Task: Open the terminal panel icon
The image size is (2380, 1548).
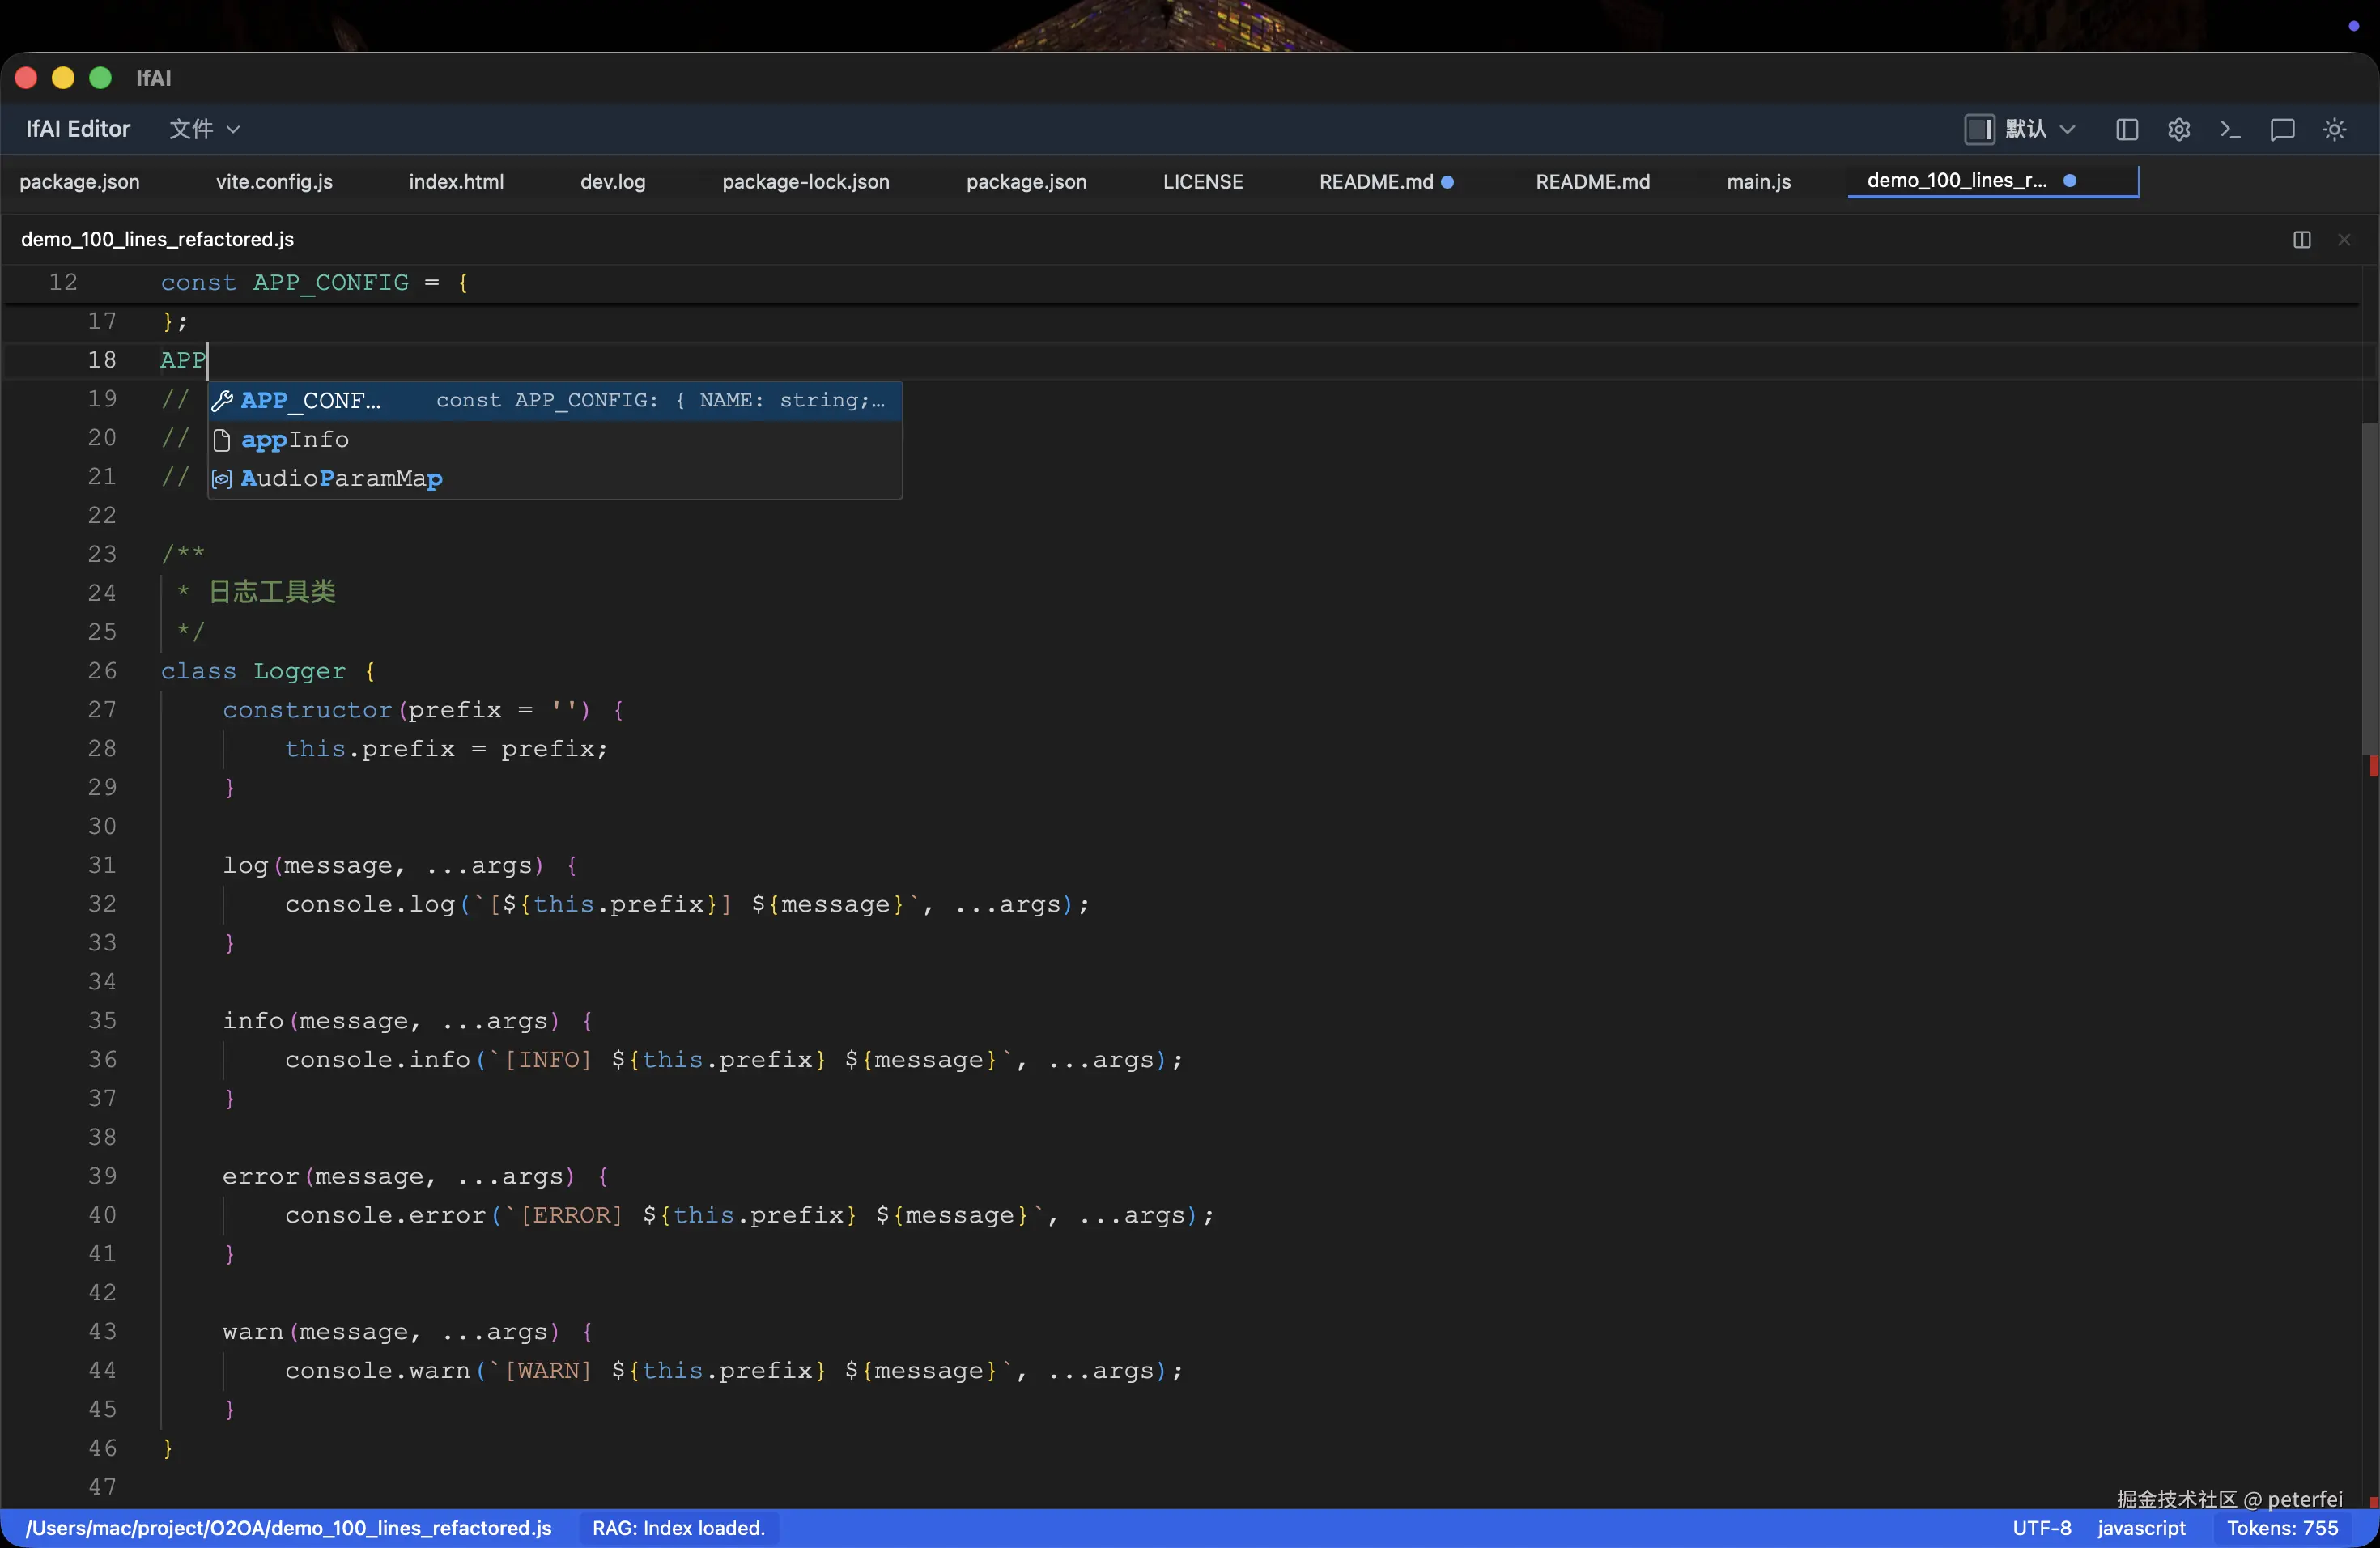Action: coord(2230,130)
